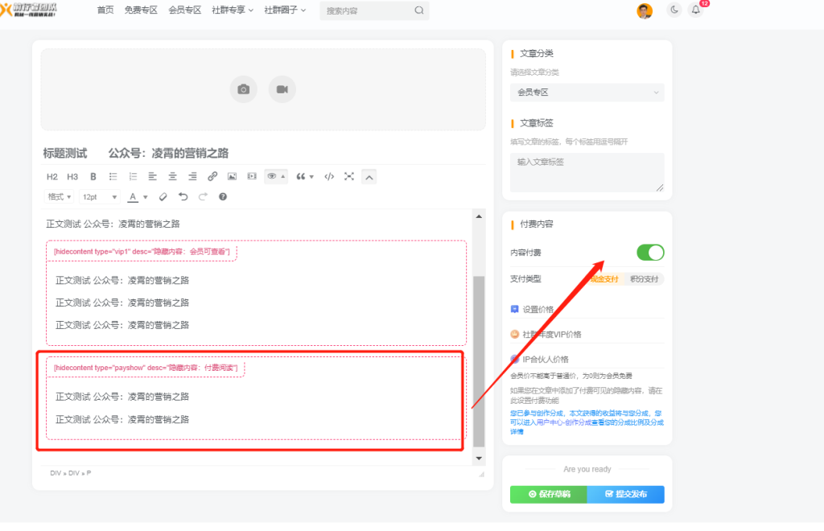The height and width of the screenshot is (531, 824).
Task: Open the 12pt font size dropdown
Action: click(x=98, y=196)
